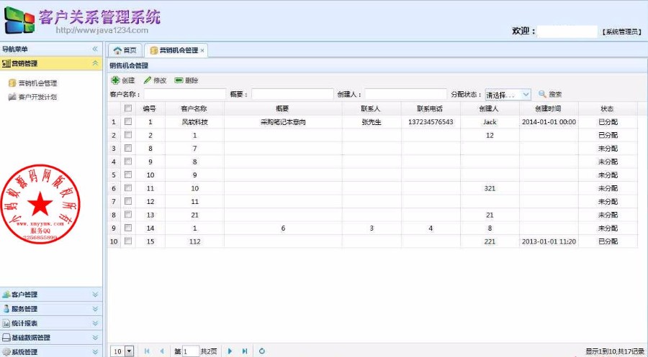
Task: Click the 创建 button label
Action: [128, 80]
